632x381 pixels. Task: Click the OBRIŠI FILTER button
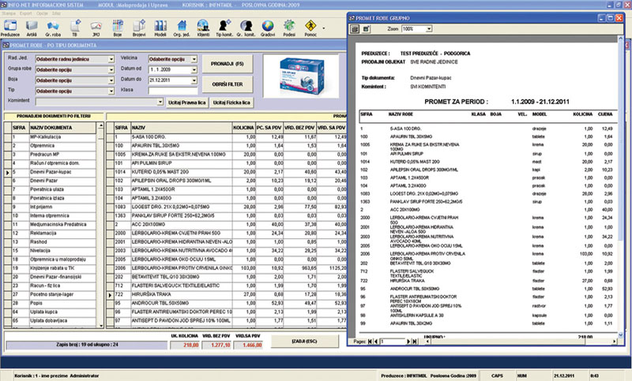click(x=228, y=84)
